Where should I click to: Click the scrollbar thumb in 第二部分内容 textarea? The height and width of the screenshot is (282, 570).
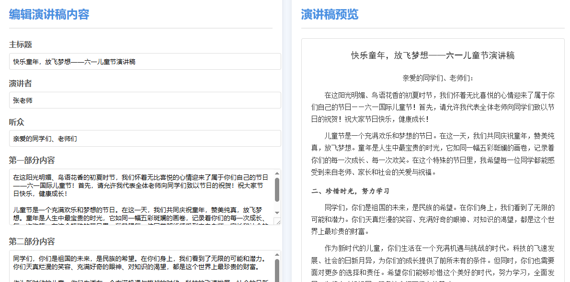click(x=277, y=270)
